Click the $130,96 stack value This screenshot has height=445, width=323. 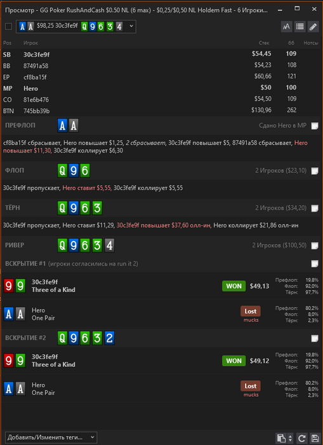point(261,110)
